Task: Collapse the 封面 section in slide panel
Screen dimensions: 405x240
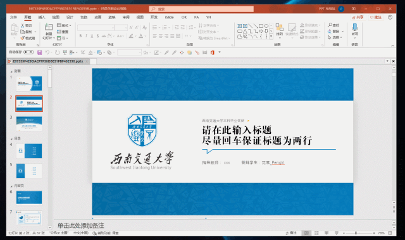Action: pos(11,71)
